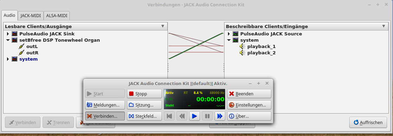This screenshot has height=136, width=393.
Task: Open the Steckfeld patchbay window
Action: [144, 116]
